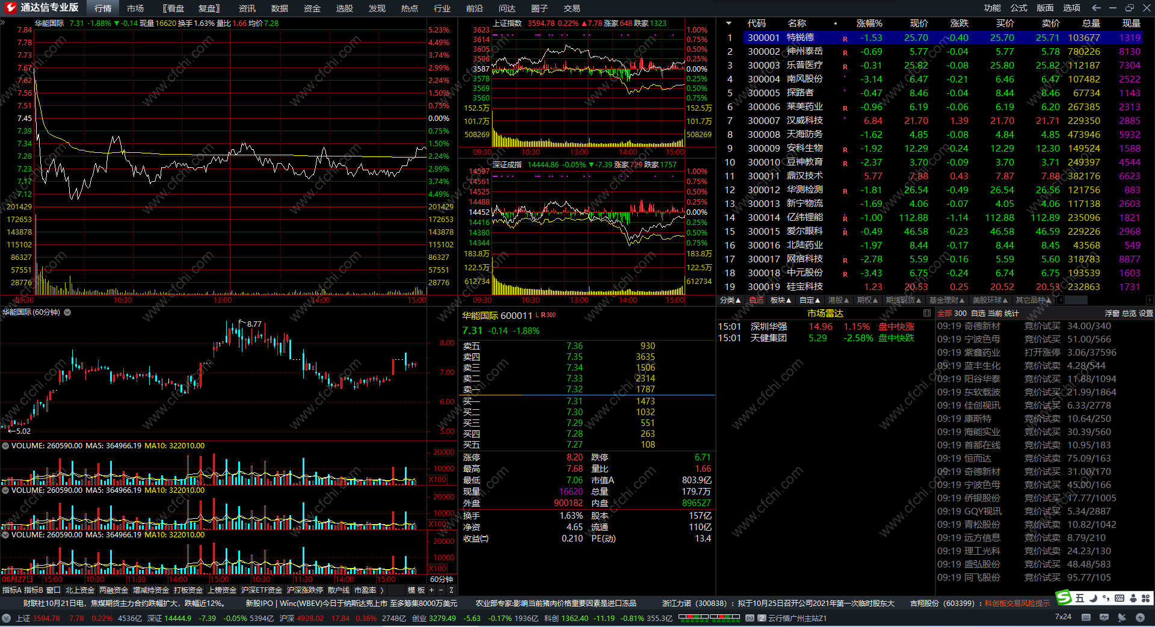Click the 公式 button at top right
Screen dimensions: 1155x627
(x=1019, y=8)
